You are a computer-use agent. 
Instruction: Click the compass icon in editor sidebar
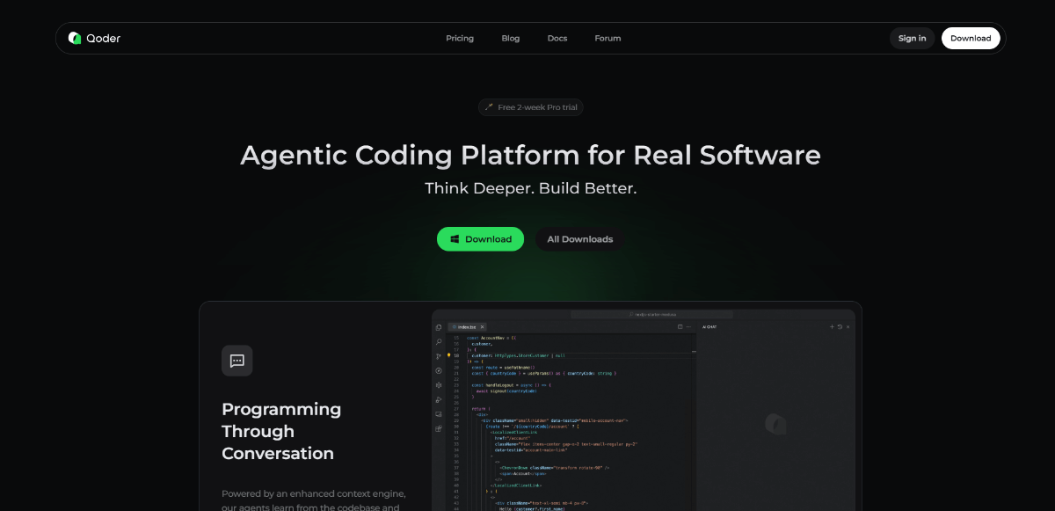(439, 370)
